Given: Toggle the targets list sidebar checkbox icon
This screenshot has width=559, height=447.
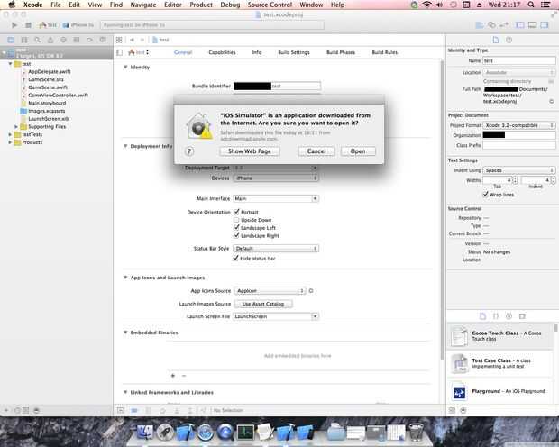Looking at the screenshot, I should click(119, 52).
